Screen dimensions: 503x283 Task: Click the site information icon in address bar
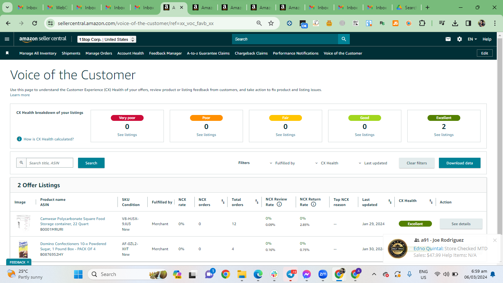(x=50, y=23)
